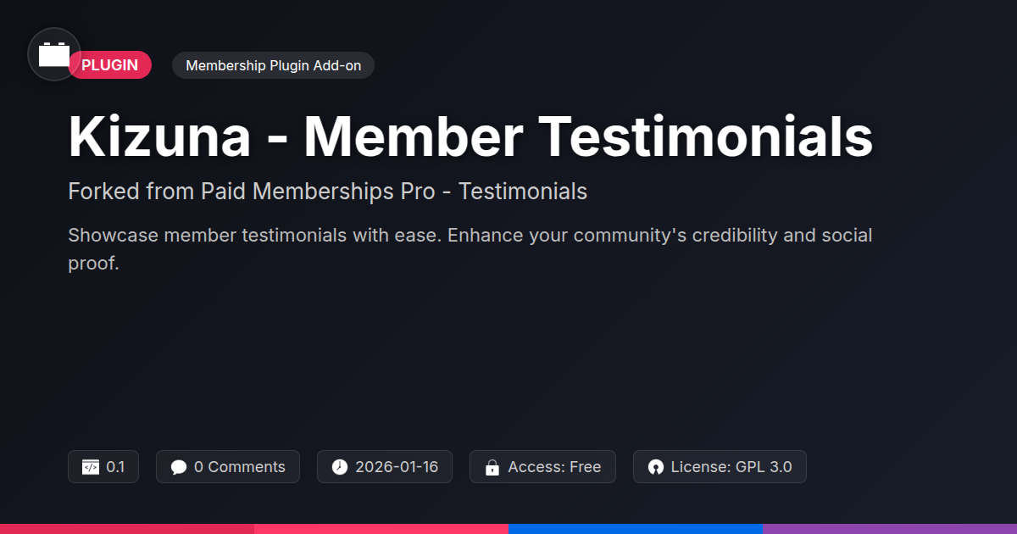Click the crimson segment of bottom color bar
The width and height of the screenshot is (1017, 534).
pyautogui.click(x=127, y=528)
